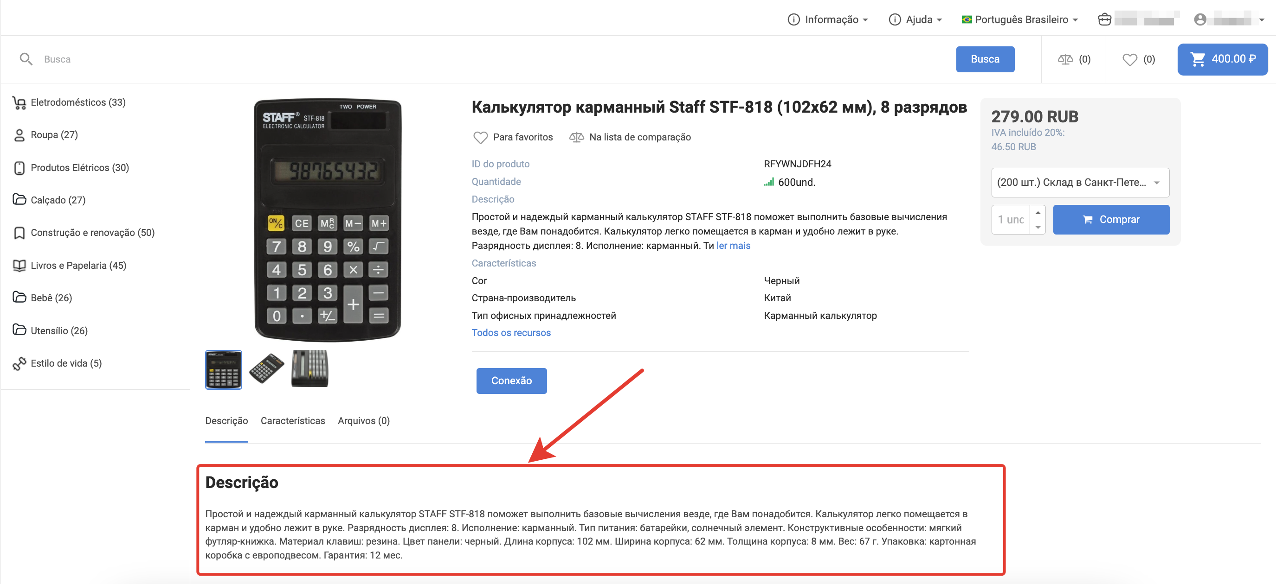Open the warehouse selection dropdown

(x=1080, y=183)
